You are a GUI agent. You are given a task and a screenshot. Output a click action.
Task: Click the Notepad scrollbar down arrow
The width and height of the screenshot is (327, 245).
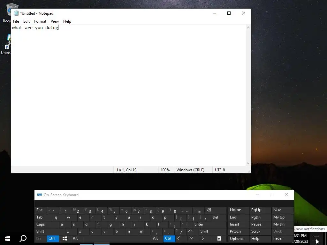(x=248, y=163)
